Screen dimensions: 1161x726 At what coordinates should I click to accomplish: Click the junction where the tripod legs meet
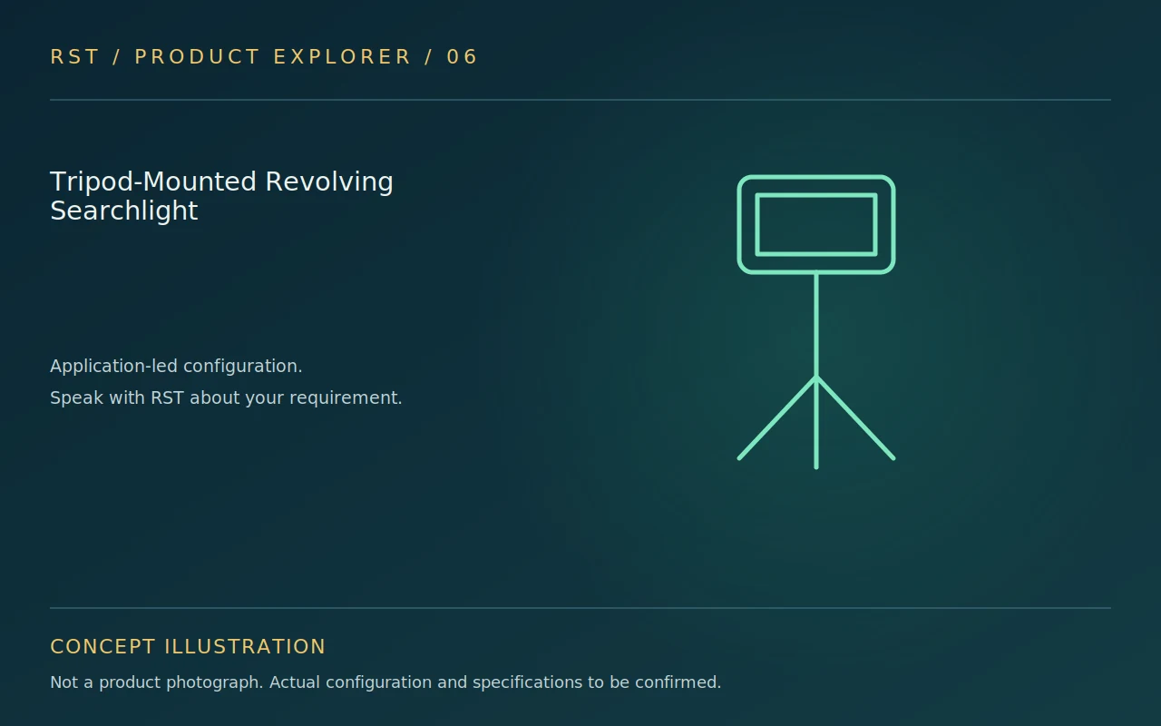click(816, 378)
